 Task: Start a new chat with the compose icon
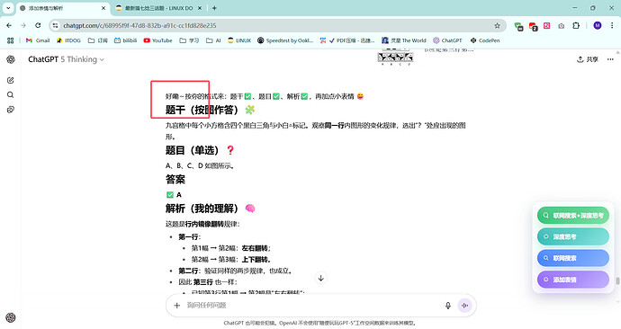tap(11, 80)
